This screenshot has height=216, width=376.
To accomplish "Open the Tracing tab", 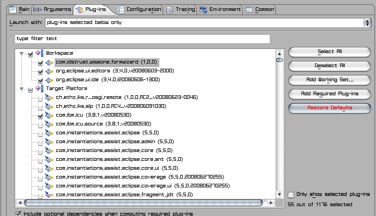I will [181, 9].
